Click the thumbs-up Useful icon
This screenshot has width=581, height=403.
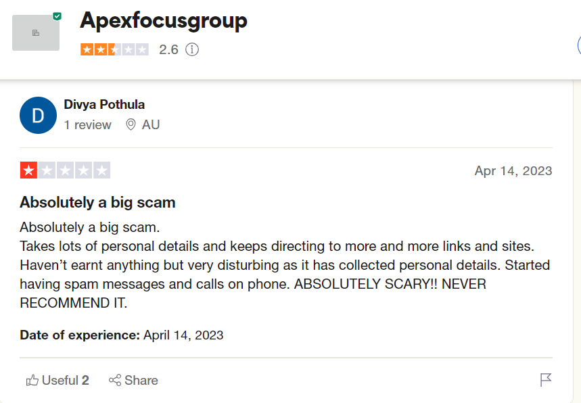click(x=32, y=381)
